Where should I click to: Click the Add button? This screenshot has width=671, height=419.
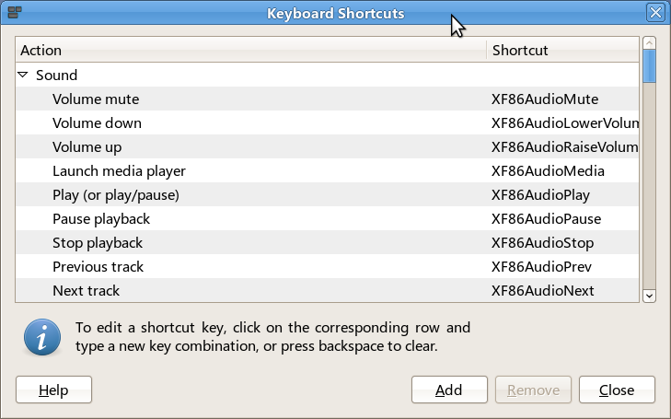coord(449,390)
